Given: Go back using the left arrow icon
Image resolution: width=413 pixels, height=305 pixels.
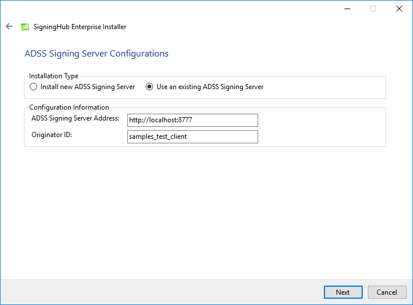Looking at the screenshot, I should coord(9,26).
